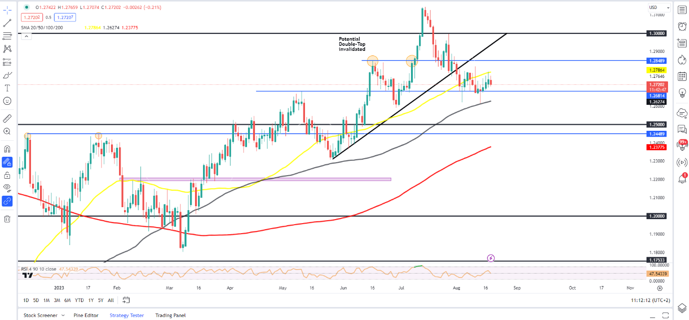Click the trash remove drawings icon
This screenshot has height=320, width=689.
pyautogui.click(x=7, y=219)
